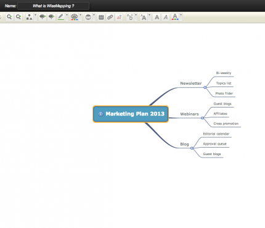Select the Marketing Plan 2013 central topic

tap(131, 114)
